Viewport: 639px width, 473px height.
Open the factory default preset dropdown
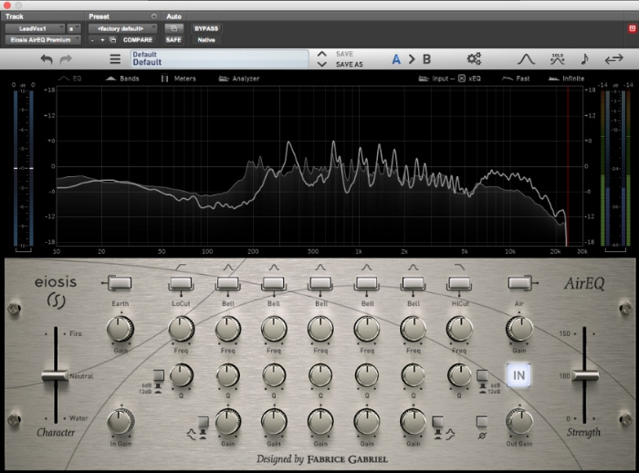tap(122, 28)
